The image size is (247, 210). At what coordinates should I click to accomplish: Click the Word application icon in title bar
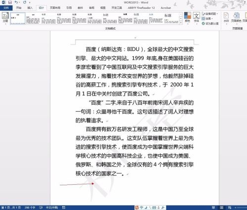tap(3, 2)
